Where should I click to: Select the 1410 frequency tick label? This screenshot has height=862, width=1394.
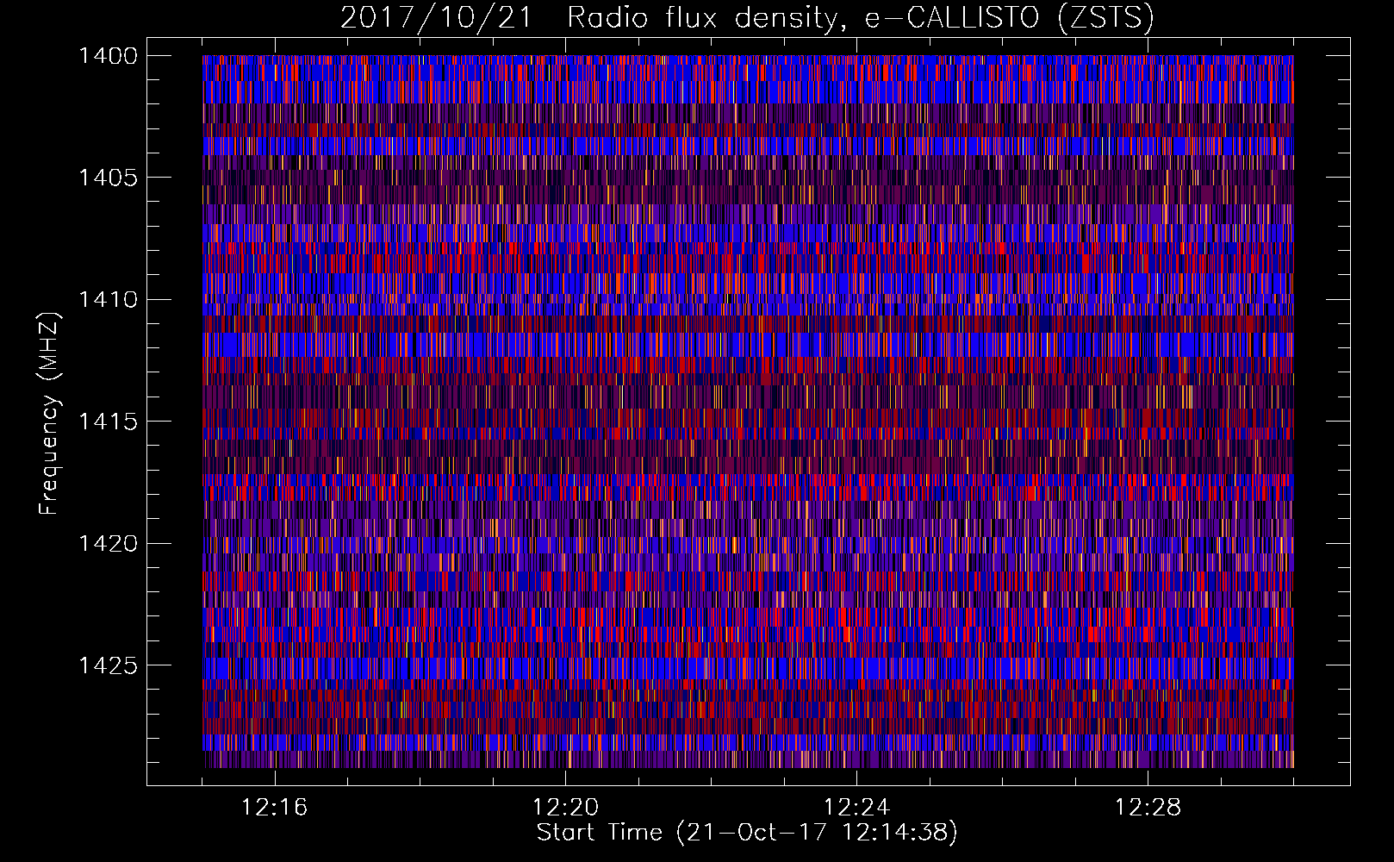tap(108, 300)
